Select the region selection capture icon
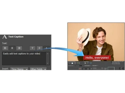The height and width of the screenshot is (93, 125). point(69,63)
